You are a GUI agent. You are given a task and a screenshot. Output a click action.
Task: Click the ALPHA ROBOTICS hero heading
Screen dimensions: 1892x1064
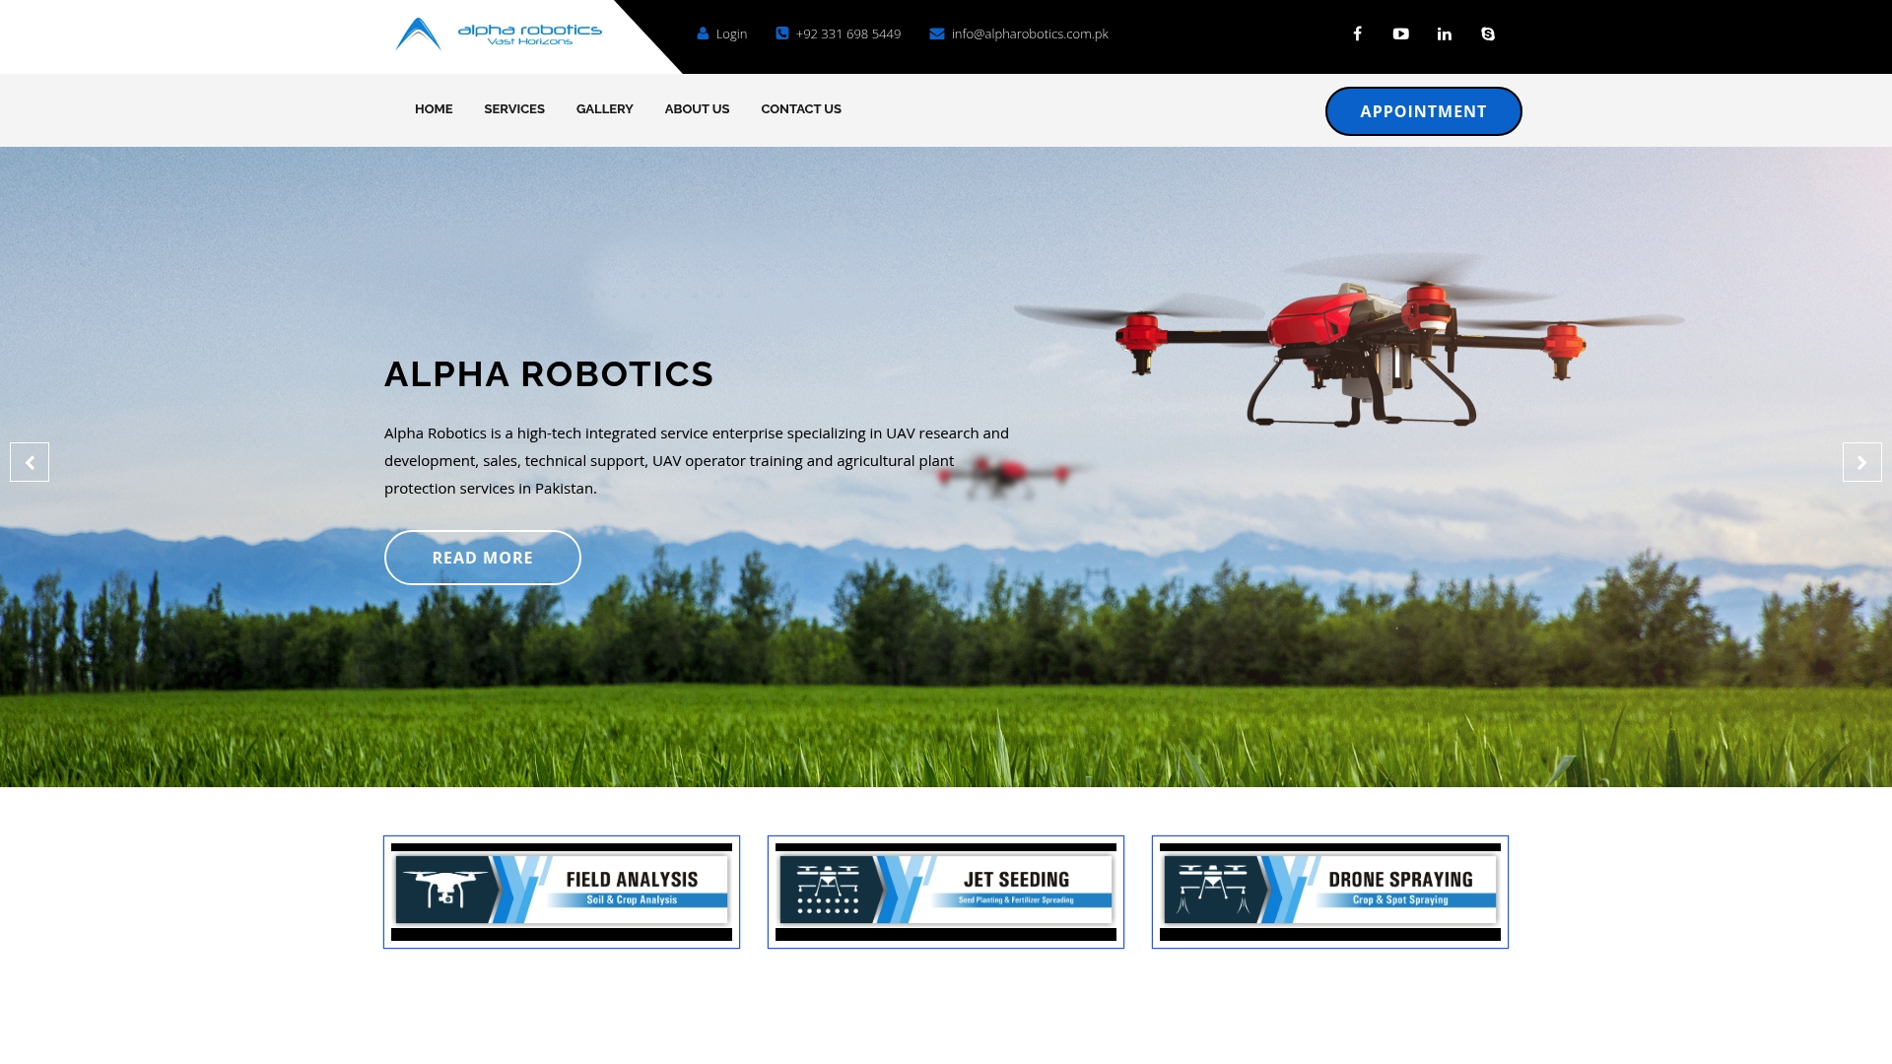549,374
